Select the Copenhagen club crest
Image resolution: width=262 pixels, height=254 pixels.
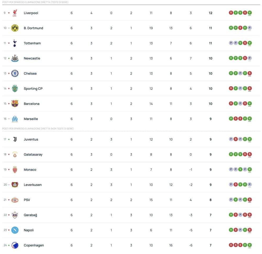point(15,245)
